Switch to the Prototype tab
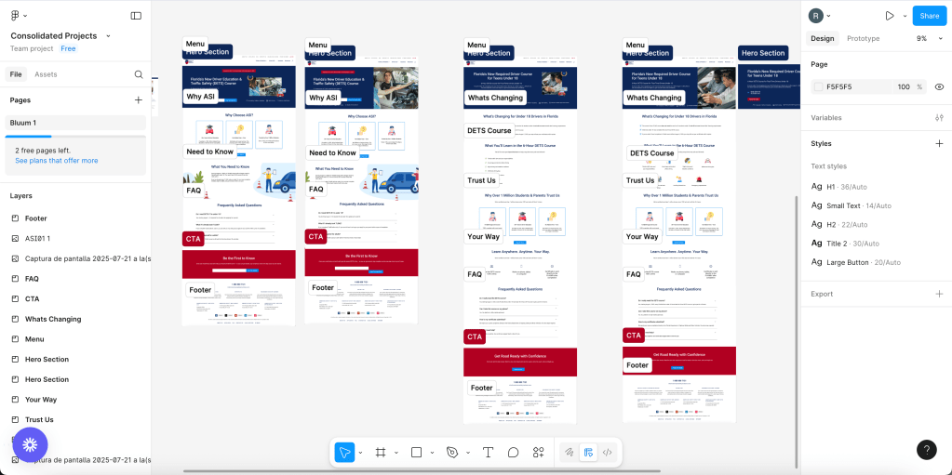 pyautogui.click(x=863, y=38)
